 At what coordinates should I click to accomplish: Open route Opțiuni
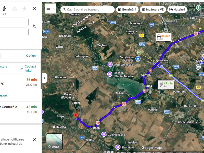tap(31, 56)
